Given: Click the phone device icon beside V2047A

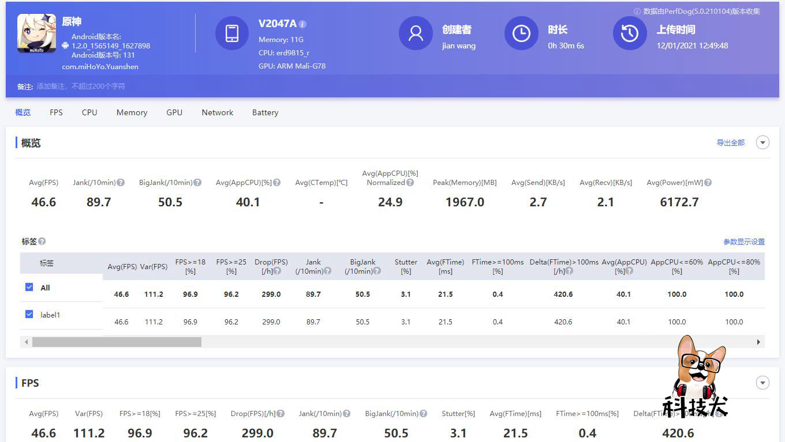Looking at the screenshot, I should pos(231,33).
